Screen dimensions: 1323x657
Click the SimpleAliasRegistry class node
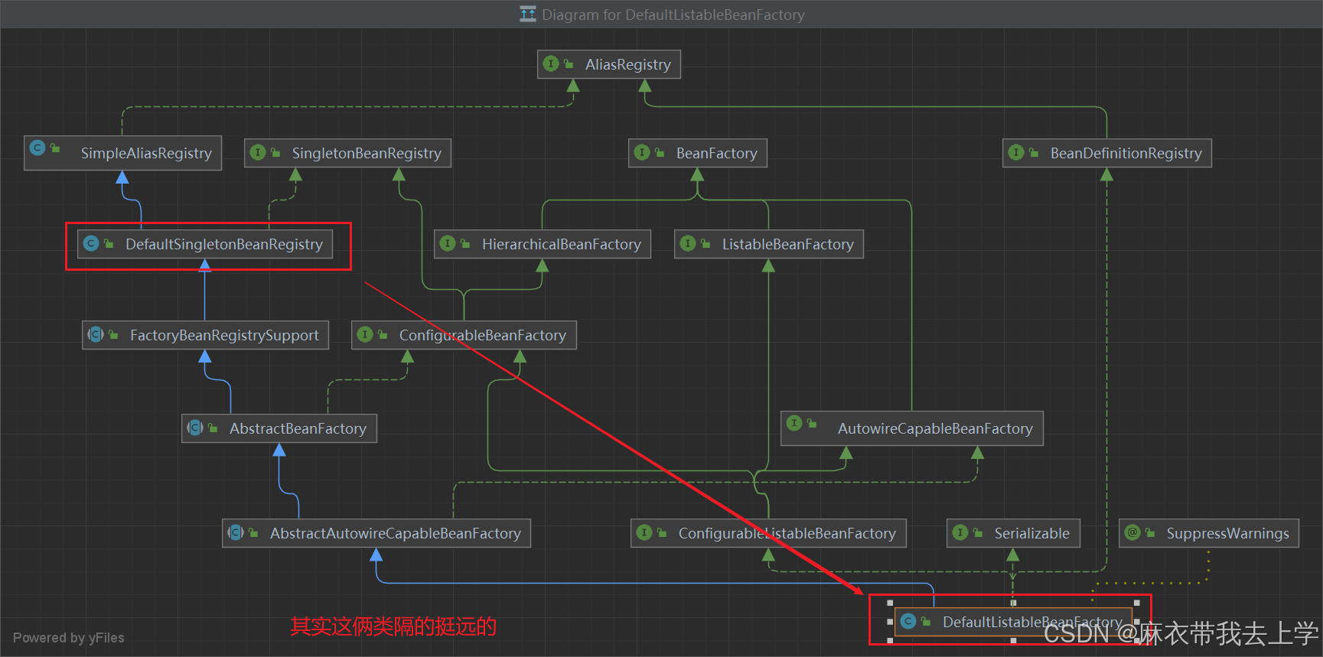point(123,153)
